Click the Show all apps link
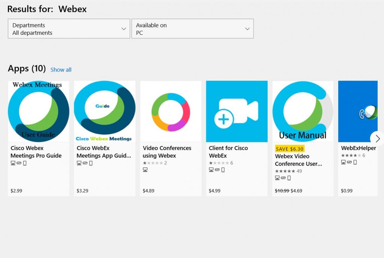Screen dimensions: 384x258 [61, 70]
